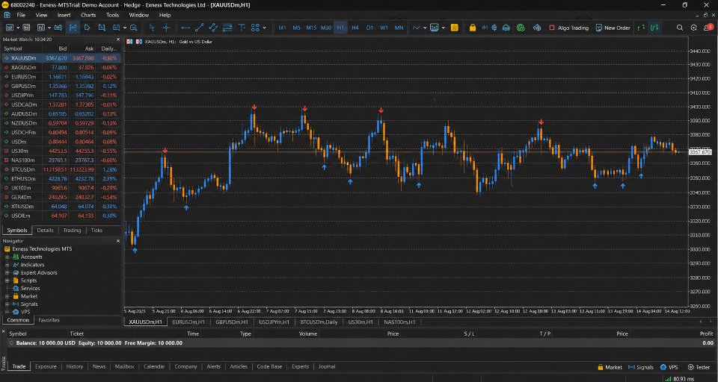The image size is (718, 382).
Task: Pick the equidistant channel tool
Action: coord(213,28)
